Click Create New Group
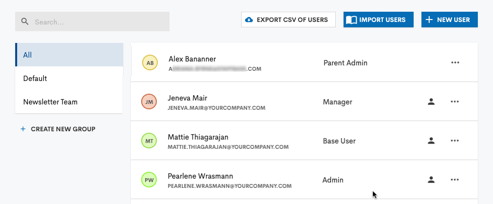The image size is (493, 204). (x=58, y=129)
